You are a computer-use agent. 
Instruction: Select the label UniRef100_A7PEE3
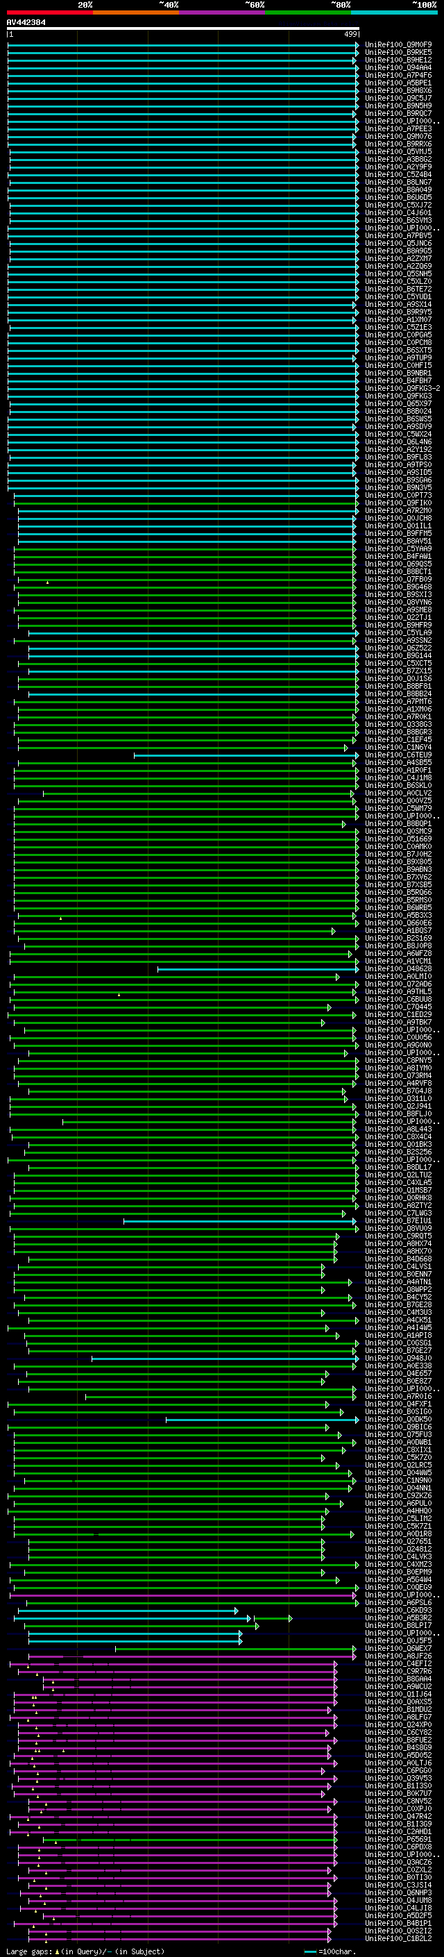(x=398, y=129)
